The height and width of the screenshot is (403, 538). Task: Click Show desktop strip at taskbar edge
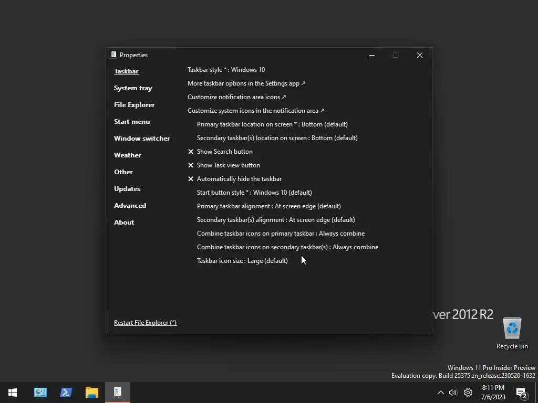pos(536,393)
